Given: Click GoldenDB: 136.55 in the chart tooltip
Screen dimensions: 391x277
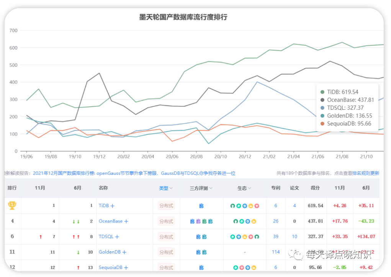Looking at the screenshot, I should [350, 116].
